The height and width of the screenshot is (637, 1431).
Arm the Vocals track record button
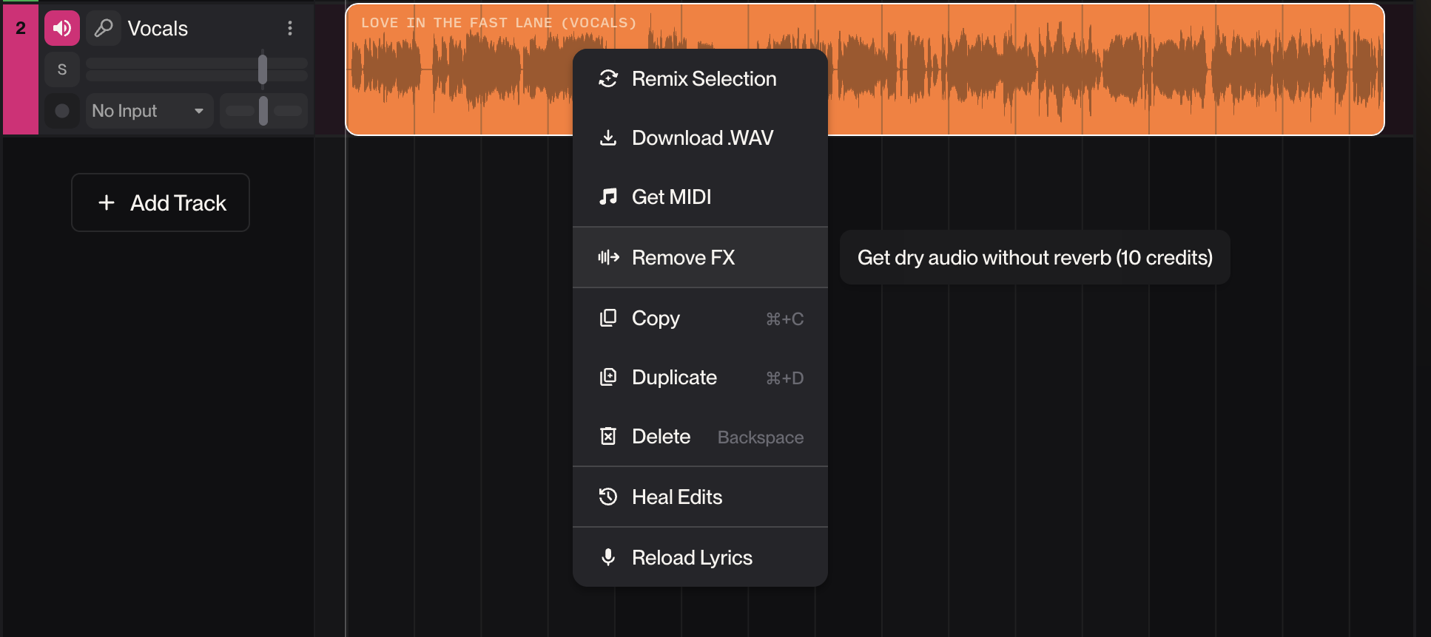(x=62, y=111)
